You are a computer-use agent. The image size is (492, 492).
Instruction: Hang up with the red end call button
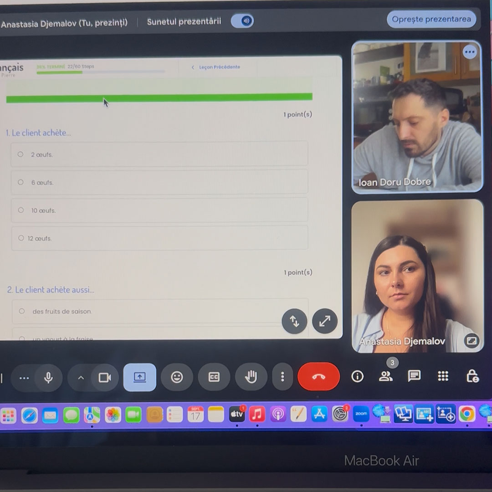[318, 377]
